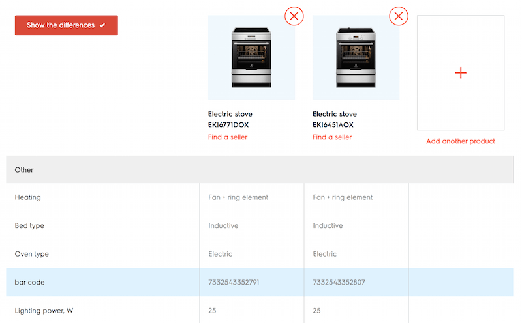The width and height of the screenshot is (522, 323).
Task: Click the bar code value 7332543352807
Action: (338, 283)
